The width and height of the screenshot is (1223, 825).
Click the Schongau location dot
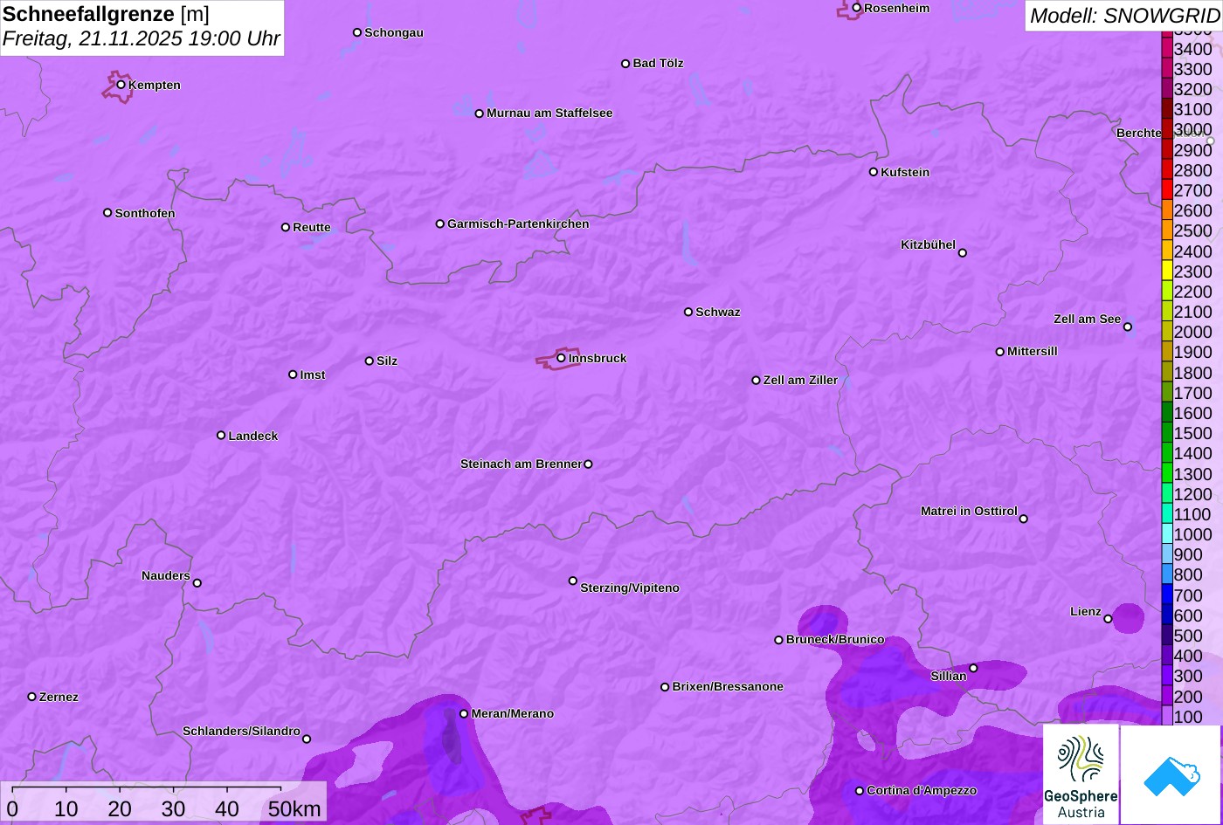pyautogui.click(x=357, y=32)
